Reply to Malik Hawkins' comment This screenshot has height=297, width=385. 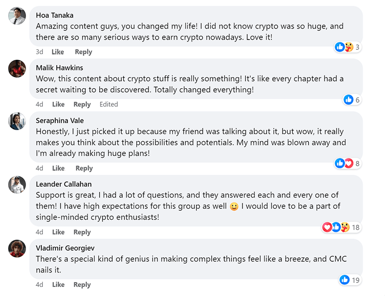click(x=82, y=105)
